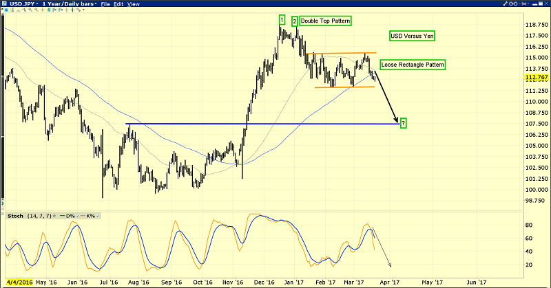551x288 pixels.
Task: Select the Loose Rectangle Pattern annotation
Action: coord(413,65)
